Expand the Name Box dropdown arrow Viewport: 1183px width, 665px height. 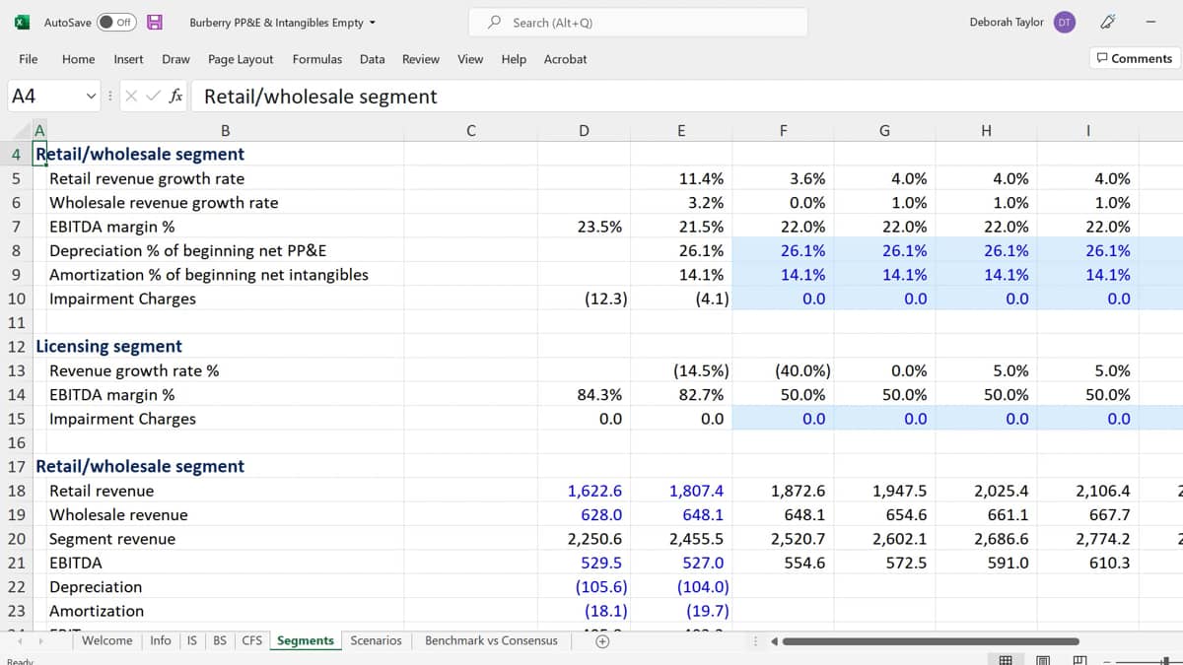coord(92,97)
